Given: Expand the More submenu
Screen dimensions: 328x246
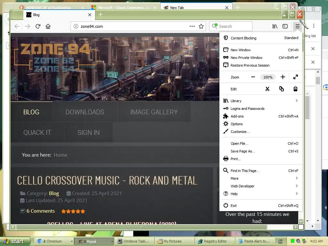Looking at the screenshot, I should 261,178.
